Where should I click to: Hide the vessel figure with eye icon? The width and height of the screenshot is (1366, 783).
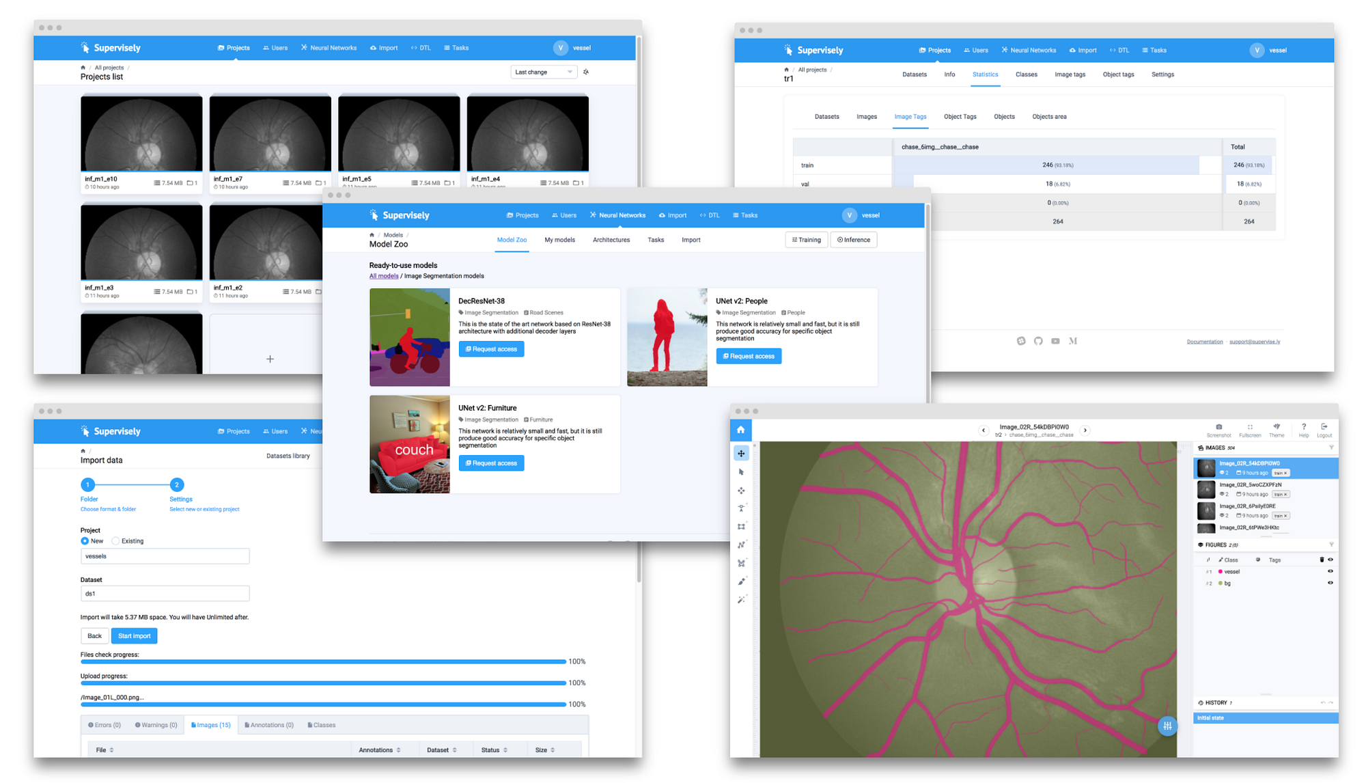pyautogui.click(x=1330, y=571)
